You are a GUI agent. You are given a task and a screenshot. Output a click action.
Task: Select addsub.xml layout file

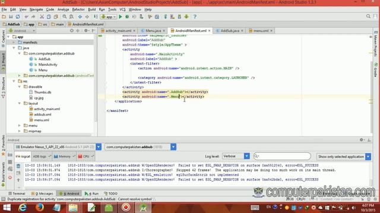(42, 114)
